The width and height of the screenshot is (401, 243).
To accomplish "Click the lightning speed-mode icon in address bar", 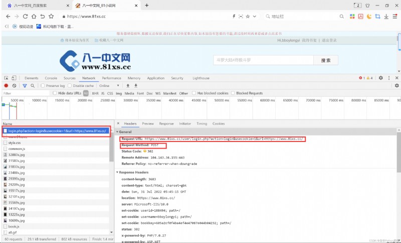I will tap(234, 16).
